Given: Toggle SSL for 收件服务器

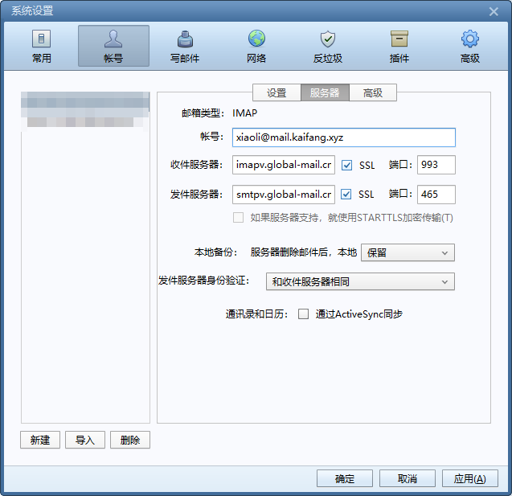Looking at the screenshot, I should tap(346, 165).
